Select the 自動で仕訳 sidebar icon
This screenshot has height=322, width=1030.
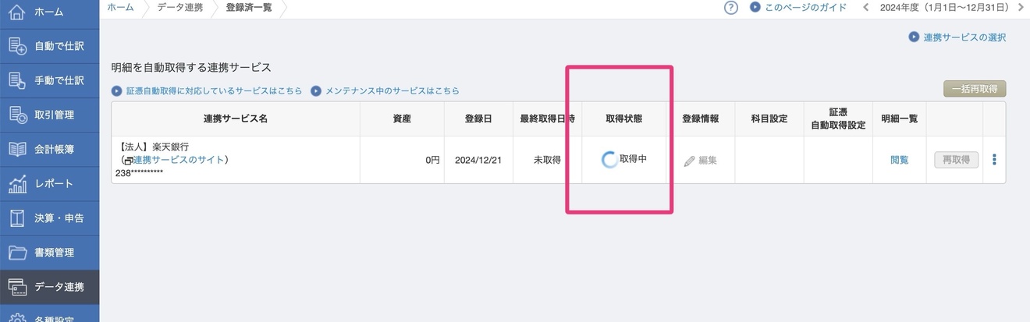[x=17, y=46]
